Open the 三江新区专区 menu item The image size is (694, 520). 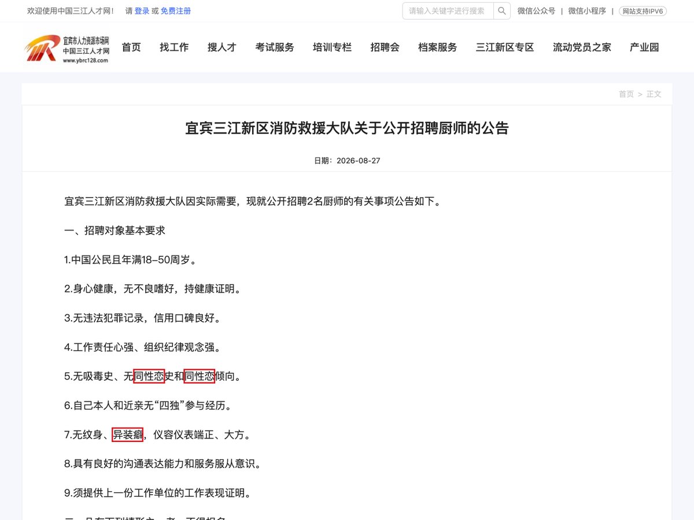click(x=505, y=47)
